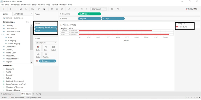
Task: Click the search icon in Dimensions header
Action: tap(29, 22)
